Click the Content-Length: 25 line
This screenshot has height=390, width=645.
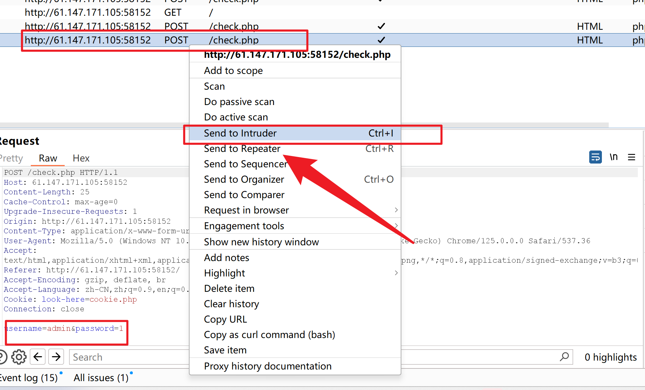coord(47,192)
